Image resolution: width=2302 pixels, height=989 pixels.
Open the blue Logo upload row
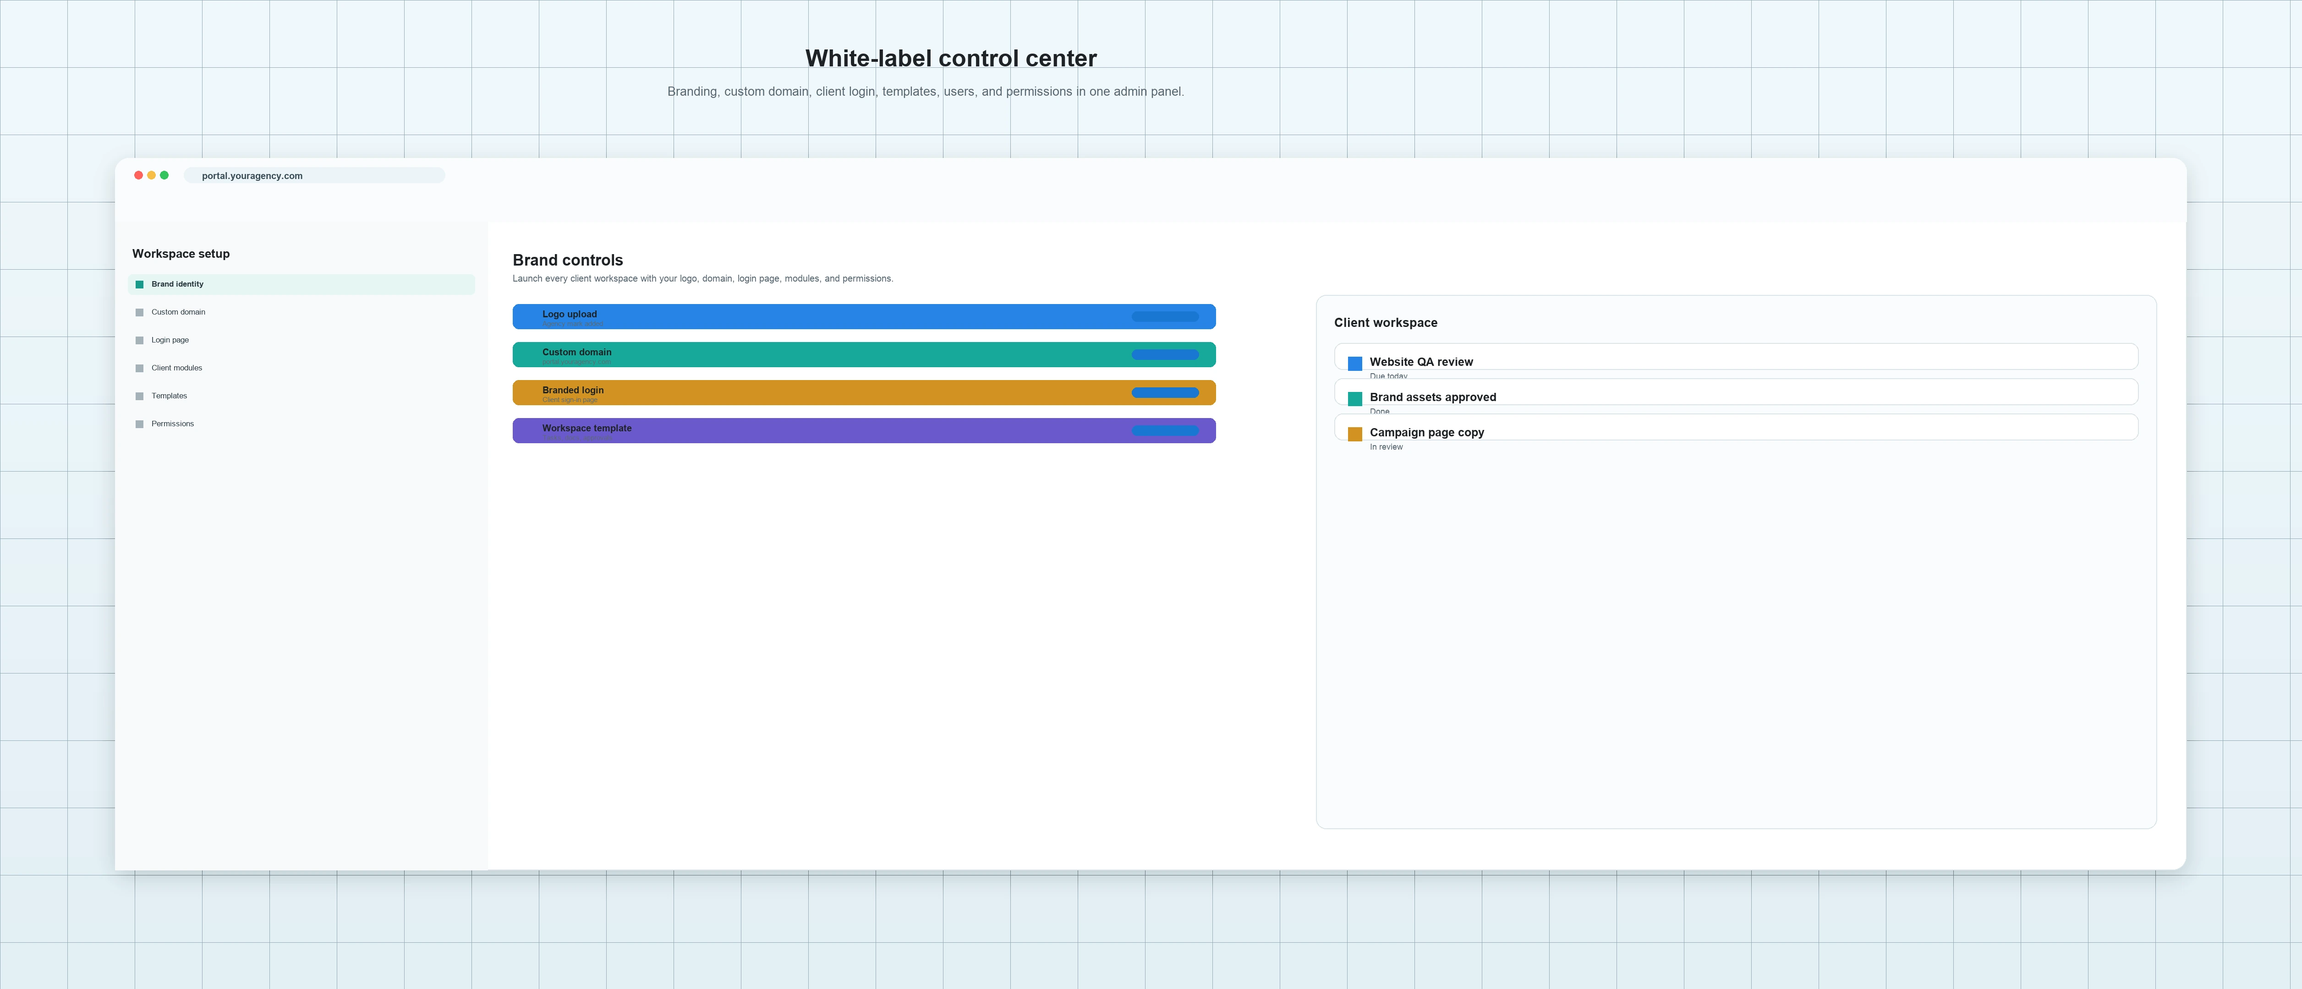click(x=864, y=317)
